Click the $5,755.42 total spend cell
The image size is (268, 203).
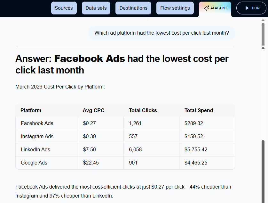coord(196,149)
